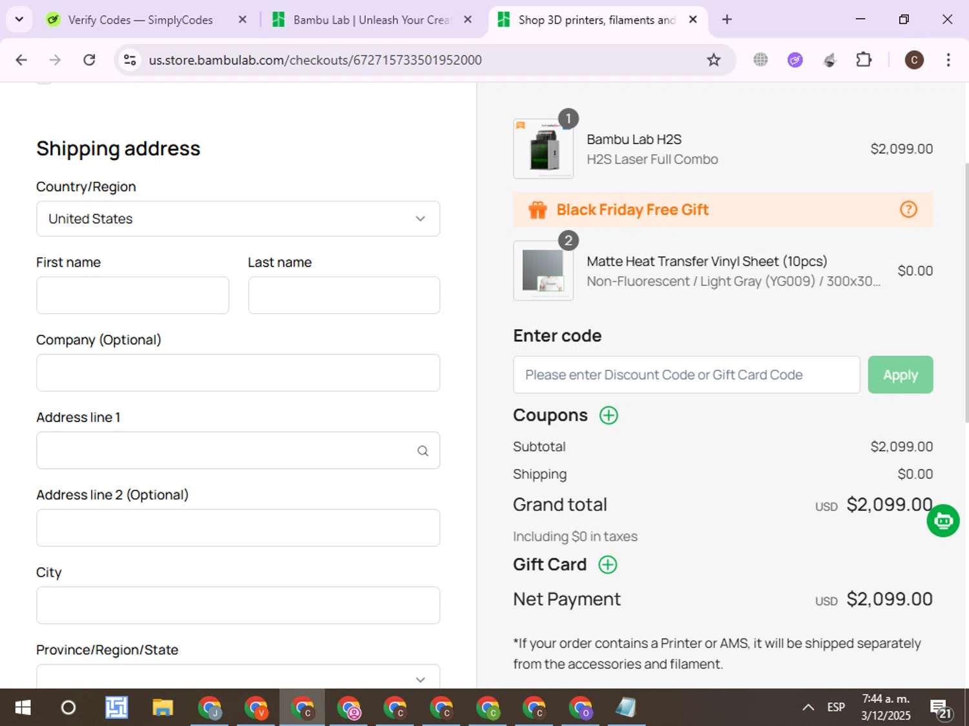969x726 pixels.
Task: Switch to Bambu Lab Unleash Your Creativity tab
Action: pyautogui.click(x=371, y=20)
